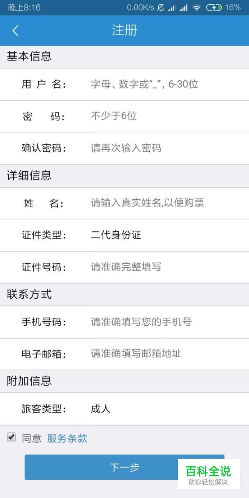
Task: Open the 服务条款 link
Action: (67, 438)
